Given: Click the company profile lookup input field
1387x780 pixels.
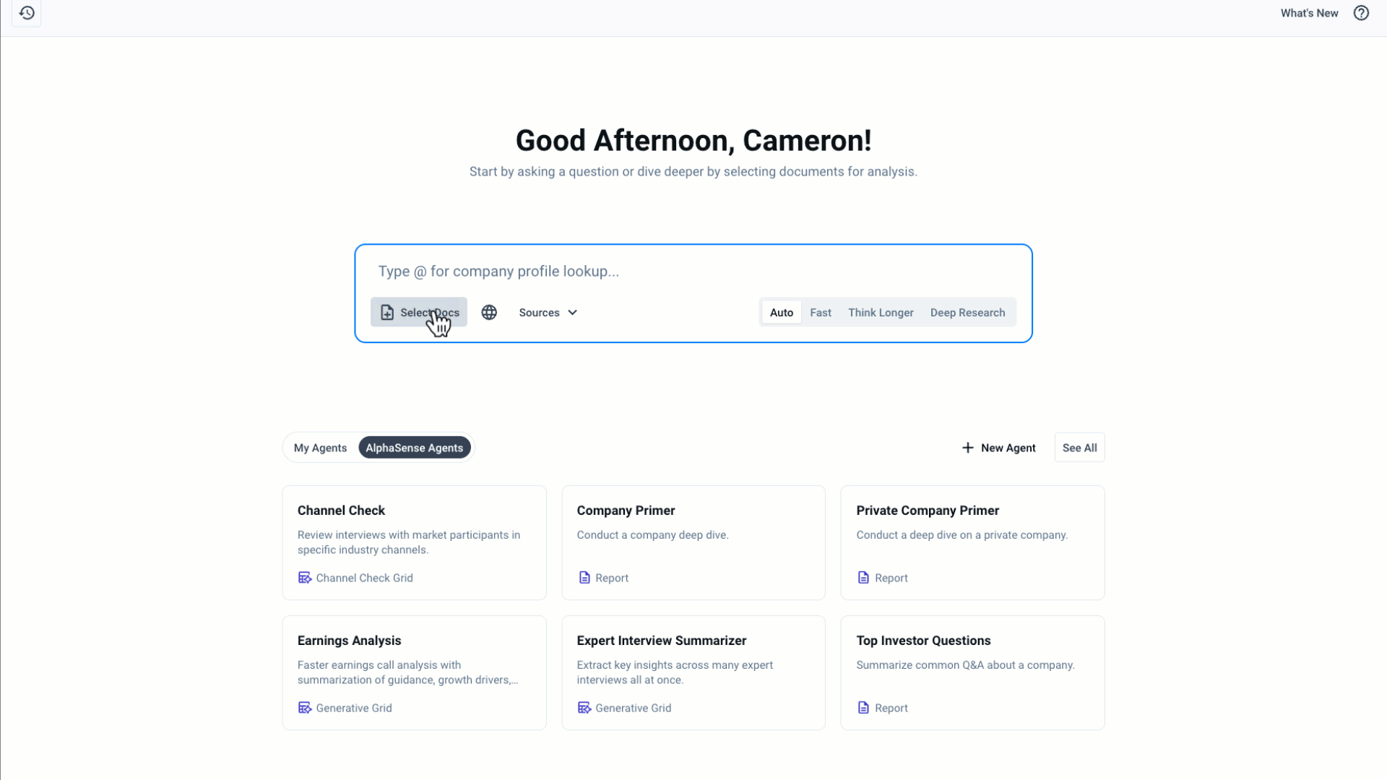Looking at the screenshot, I should (x=650, y=271).
